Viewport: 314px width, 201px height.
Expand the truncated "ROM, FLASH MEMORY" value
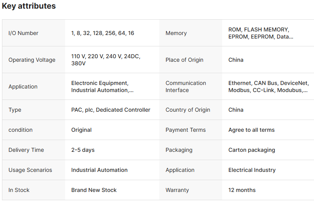pyautogui.click(x=261, y=33)
